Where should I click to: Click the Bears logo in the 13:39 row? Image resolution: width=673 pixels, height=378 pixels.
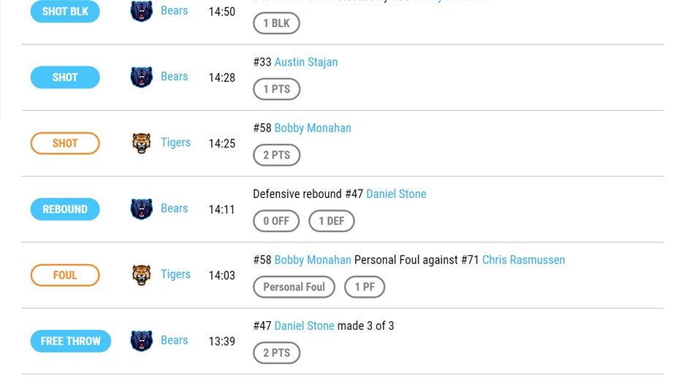[141, 341]
